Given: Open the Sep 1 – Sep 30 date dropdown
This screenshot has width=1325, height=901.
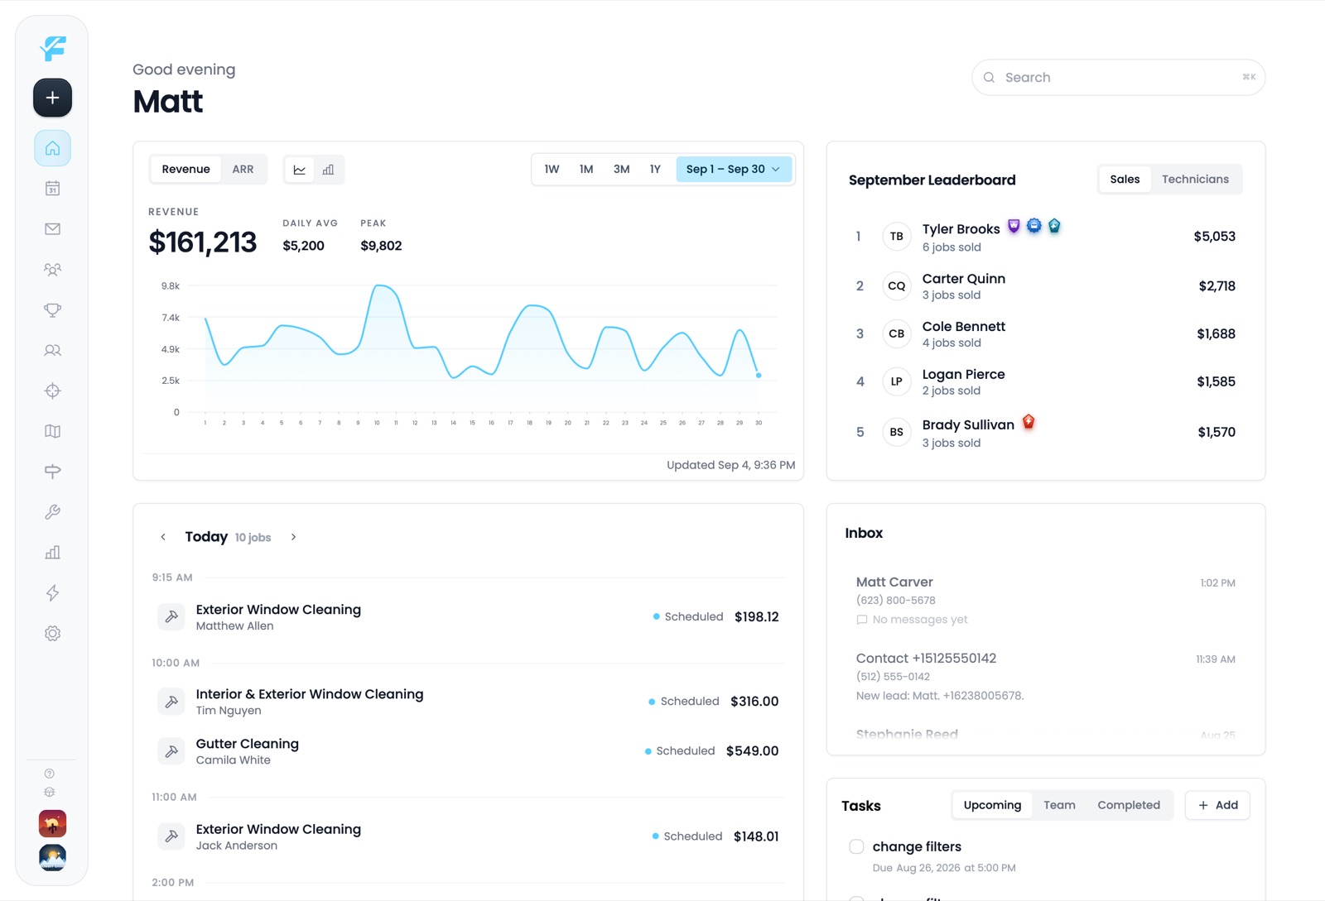Looking at the screenshot, I should [734, 170].
